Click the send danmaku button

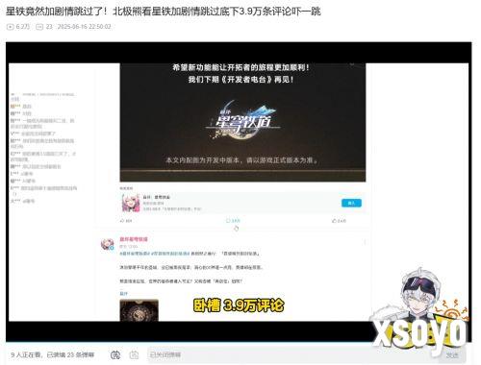tap(452, 355)
